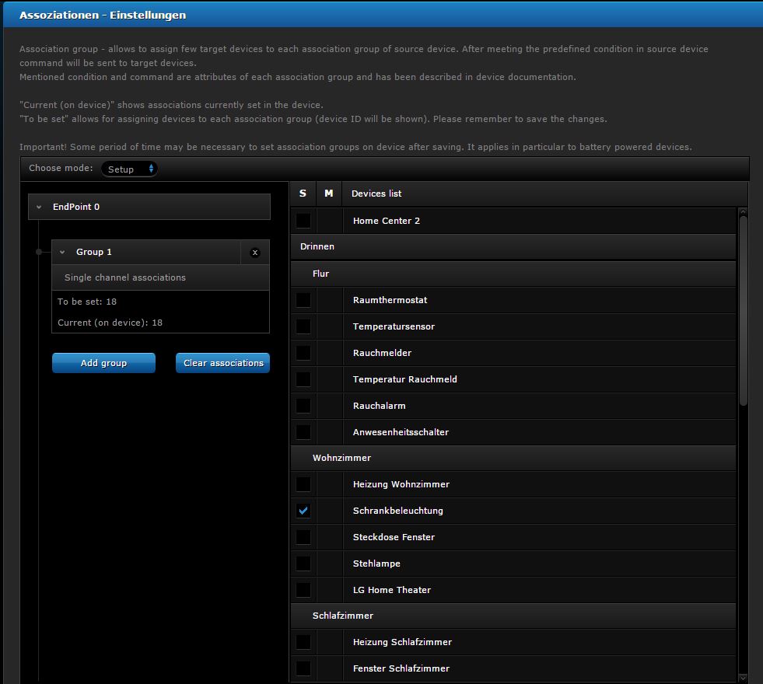Collapse the Group 1 panel
763x684 pixels.
[62, 252]
